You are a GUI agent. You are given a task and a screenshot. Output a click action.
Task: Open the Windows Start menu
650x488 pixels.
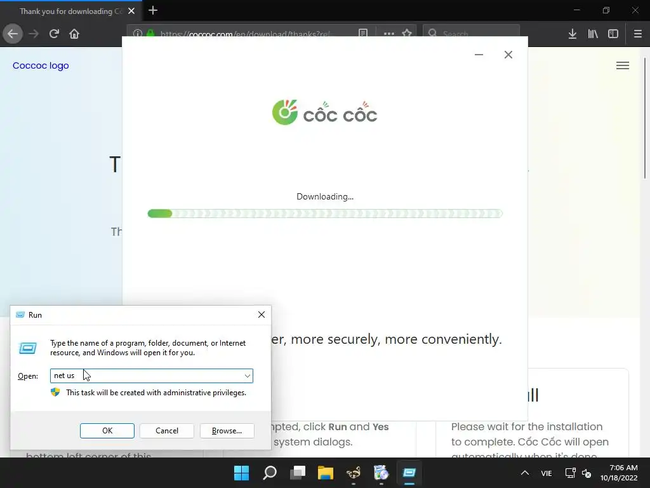coord(242,473)
